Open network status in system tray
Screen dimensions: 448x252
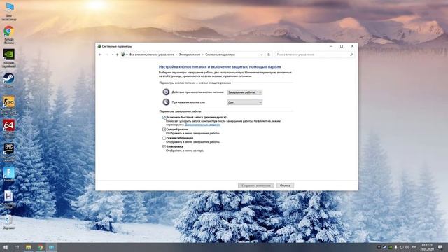click(401, 247)
